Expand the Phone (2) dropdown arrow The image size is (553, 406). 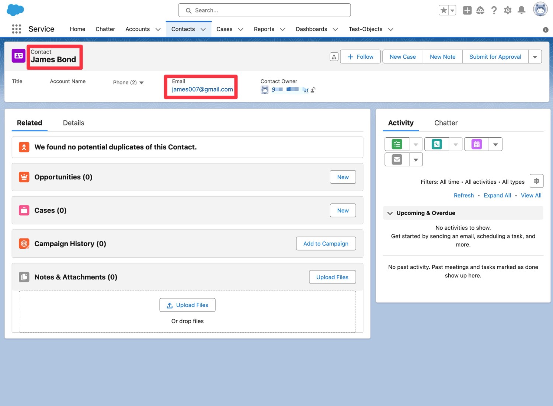[x=142, y=83]
